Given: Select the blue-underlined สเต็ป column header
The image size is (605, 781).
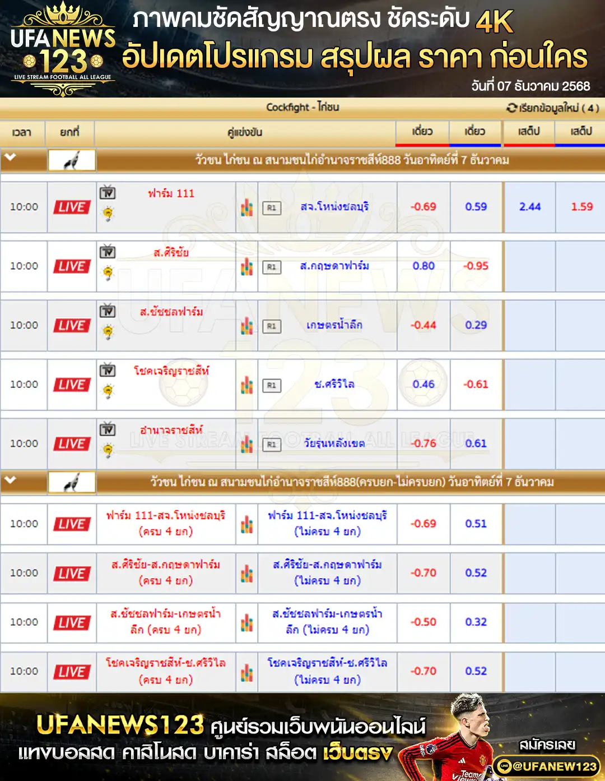Looking at the screenshot, I should pos(581,132).
